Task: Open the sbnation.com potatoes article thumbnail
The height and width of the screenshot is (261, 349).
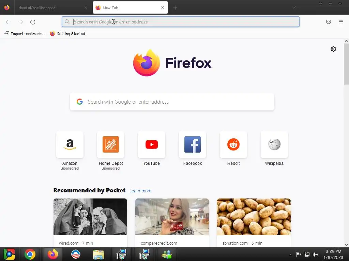Action: click(254, 217)
